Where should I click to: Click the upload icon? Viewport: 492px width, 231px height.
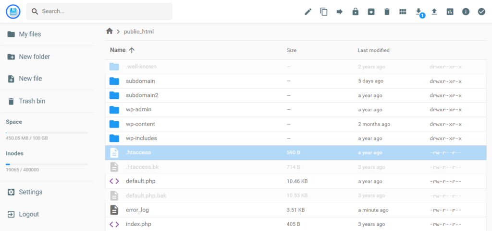[x=434, y=12]
